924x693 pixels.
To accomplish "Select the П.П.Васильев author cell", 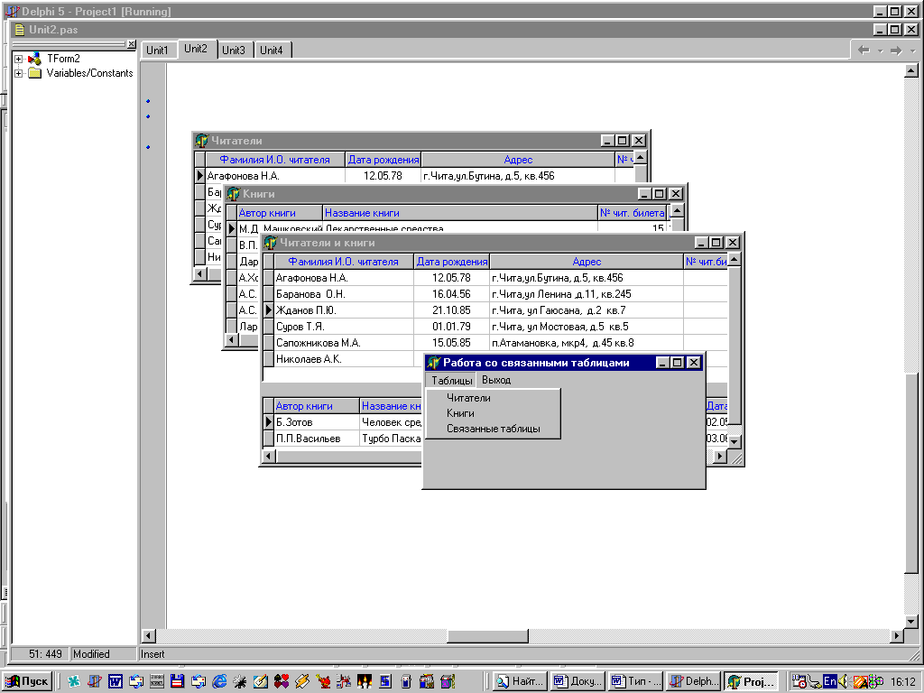I will [x=317, y=439].
